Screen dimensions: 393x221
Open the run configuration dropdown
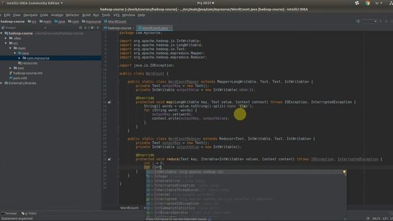[x=369, y=21]
